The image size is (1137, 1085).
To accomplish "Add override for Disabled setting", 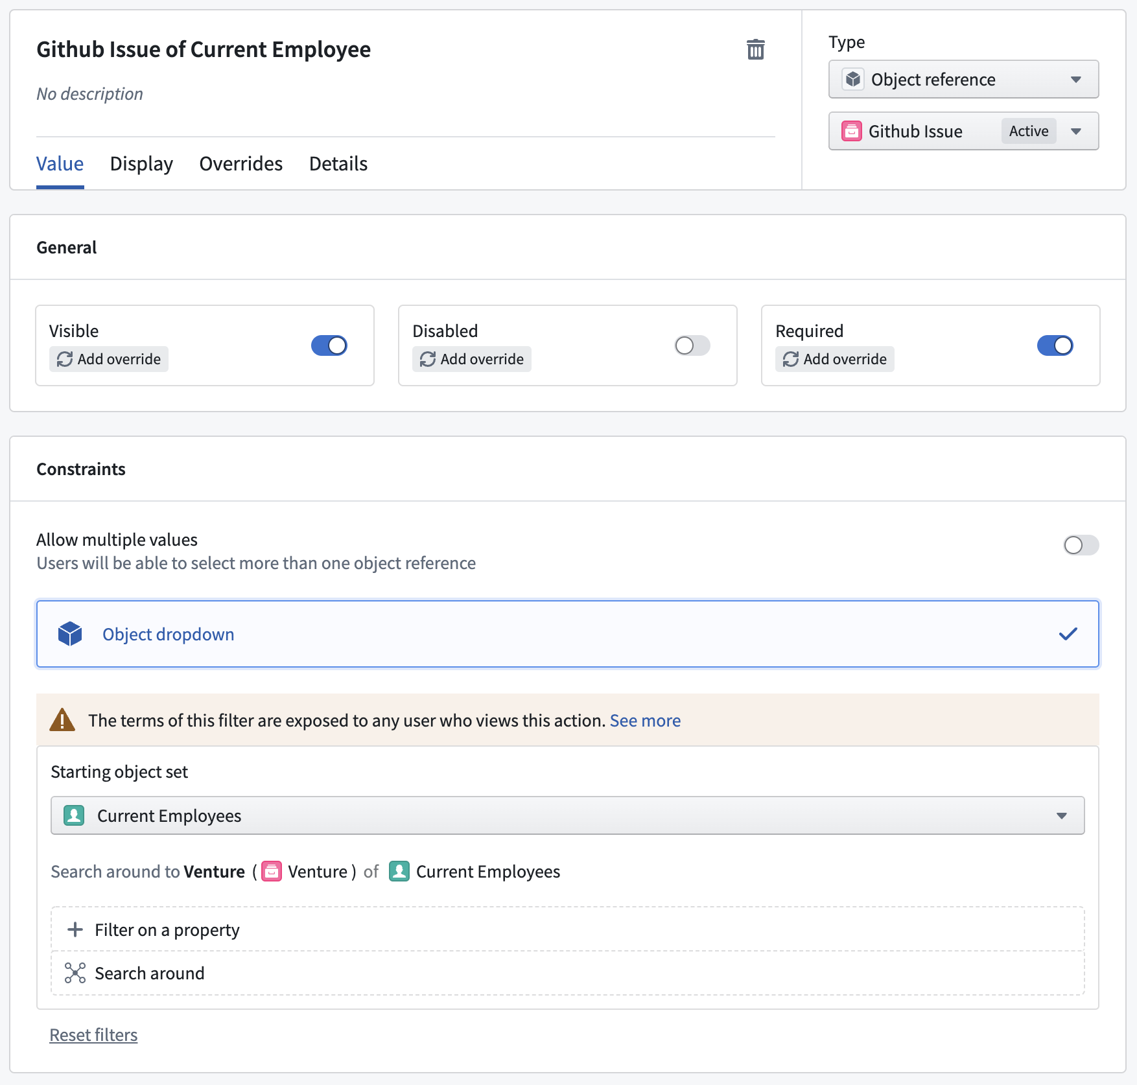I will pyautogui.click(x=472, y=359).
